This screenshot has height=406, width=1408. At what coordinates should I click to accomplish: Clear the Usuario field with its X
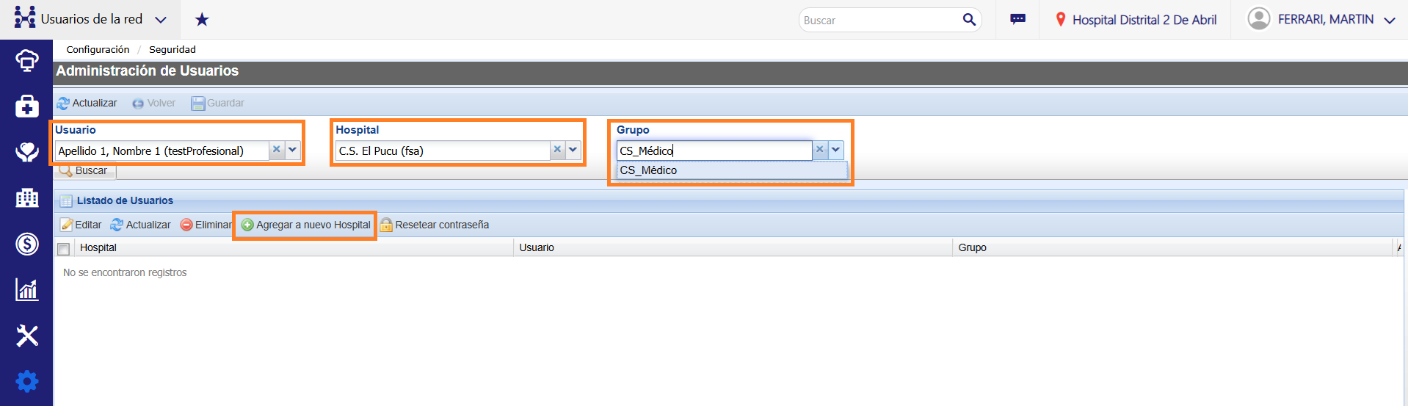click(276, 150)
